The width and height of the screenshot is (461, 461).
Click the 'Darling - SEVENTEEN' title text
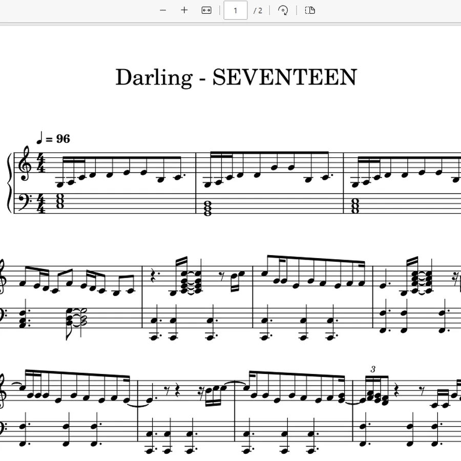[236, 77]
